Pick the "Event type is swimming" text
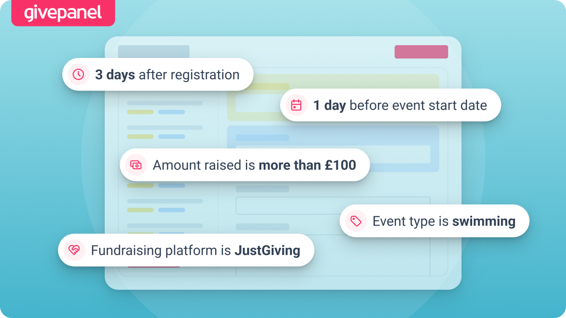Image resolution: width=566 pixels, height=318 pixels. pyautogui.click(x=444, y=221)
